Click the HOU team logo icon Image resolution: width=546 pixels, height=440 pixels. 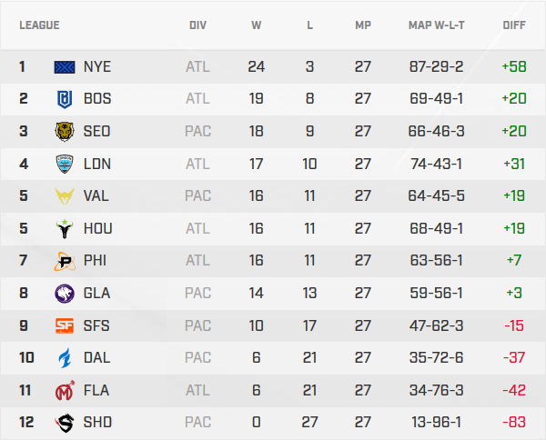[66, 228]
